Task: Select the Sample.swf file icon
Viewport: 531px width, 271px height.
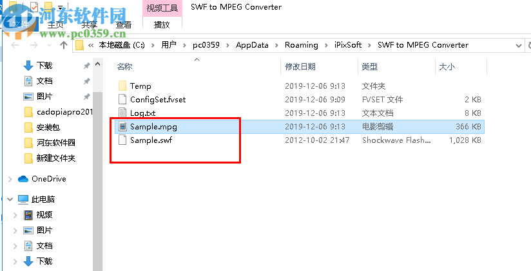Action: tap(122, 140)
